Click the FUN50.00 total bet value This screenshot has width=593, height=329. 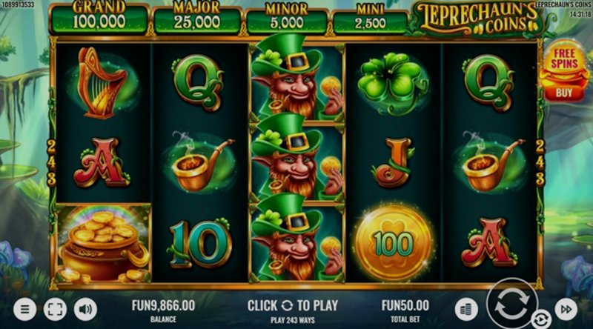(405, 305)
